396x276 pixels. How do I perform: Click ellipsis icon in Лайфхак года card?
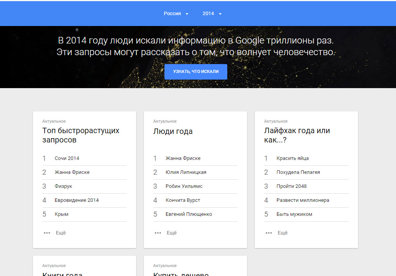268,233
